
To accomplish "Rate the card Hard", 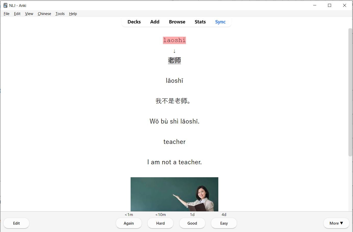I will coord(160,223).
